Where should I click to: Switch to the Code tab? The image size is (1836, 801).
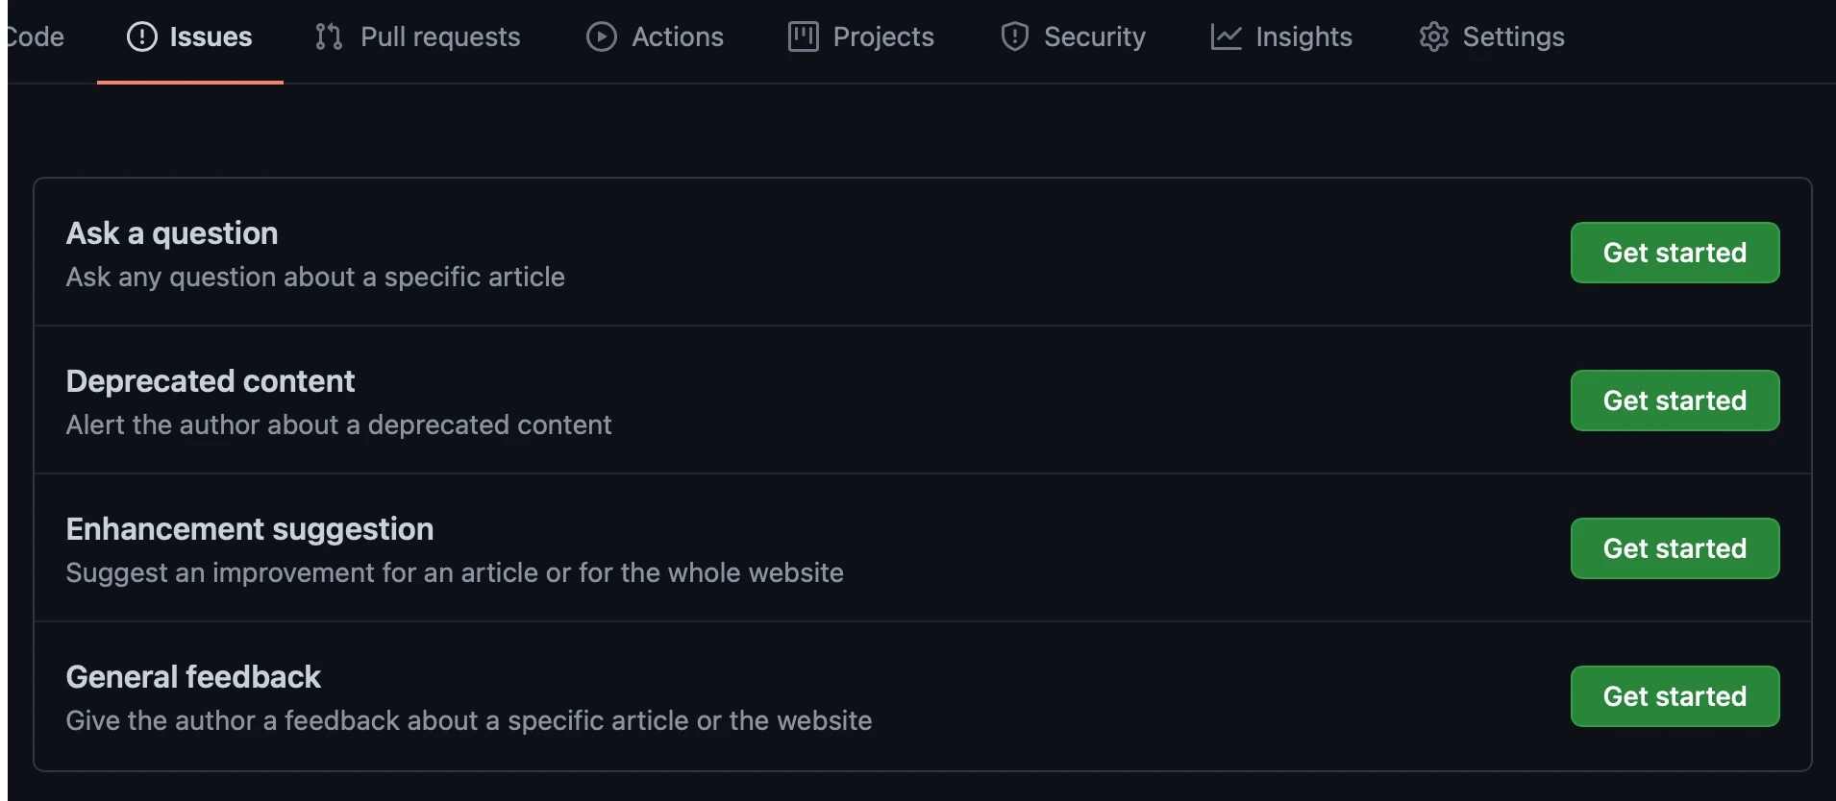coord(36,36)
